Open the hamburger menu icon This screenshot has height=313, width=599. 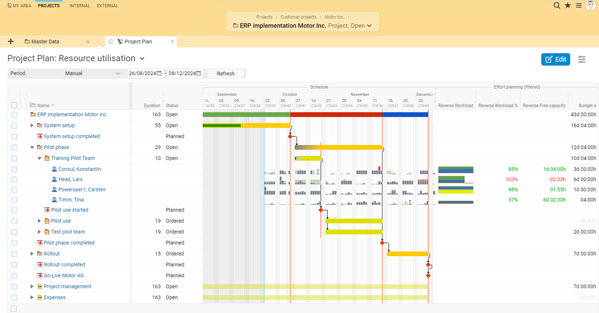click(578, 6)
